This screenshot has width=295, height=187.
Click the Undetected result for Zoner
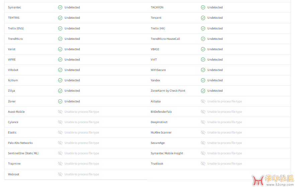point(72,101)
